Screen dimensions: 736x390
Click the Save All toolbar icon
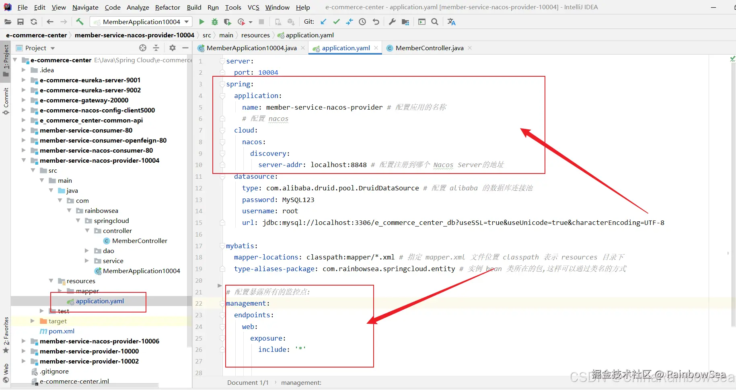tap(21, 22)
